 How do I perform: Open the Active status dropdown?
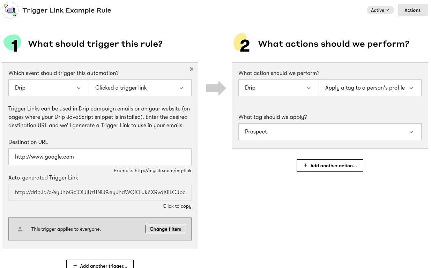pyautogui.click(x=380, y=10)
